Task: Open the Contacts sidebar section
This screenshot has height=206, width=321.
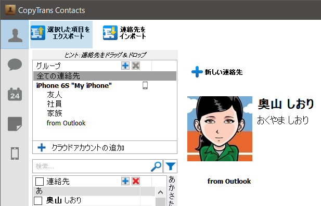Action: (15, 34)
